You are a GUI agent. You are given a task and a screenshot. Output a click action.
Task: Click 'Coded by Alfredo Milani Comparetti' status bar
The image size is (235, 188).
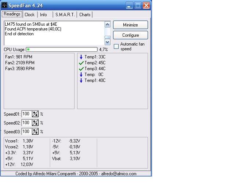coord(76,174)
